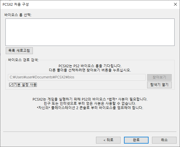
Task: Click line '*자신의* 플레이스테이션 2 콘솔로 부터 바이오스를 덤프해야 합니다.'
Action: pos(90,108)
